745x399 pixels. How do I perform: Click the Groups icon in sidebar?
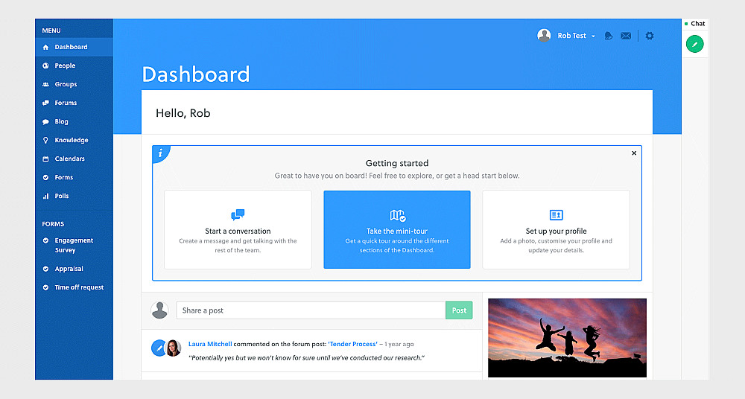45,84
